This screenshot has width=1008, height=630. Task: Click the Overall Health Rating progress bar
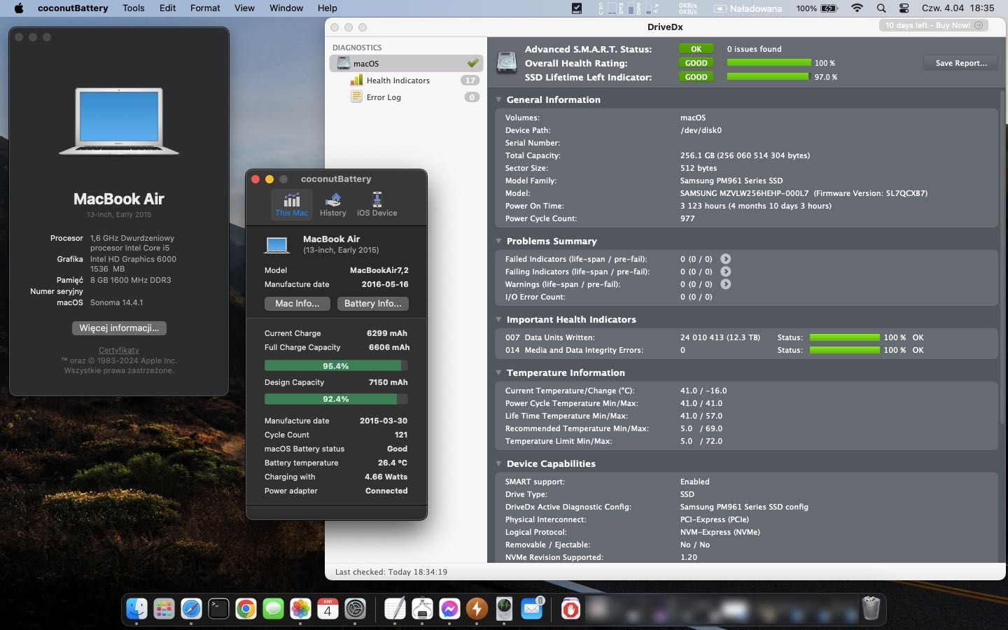click(x=769, y=63)
